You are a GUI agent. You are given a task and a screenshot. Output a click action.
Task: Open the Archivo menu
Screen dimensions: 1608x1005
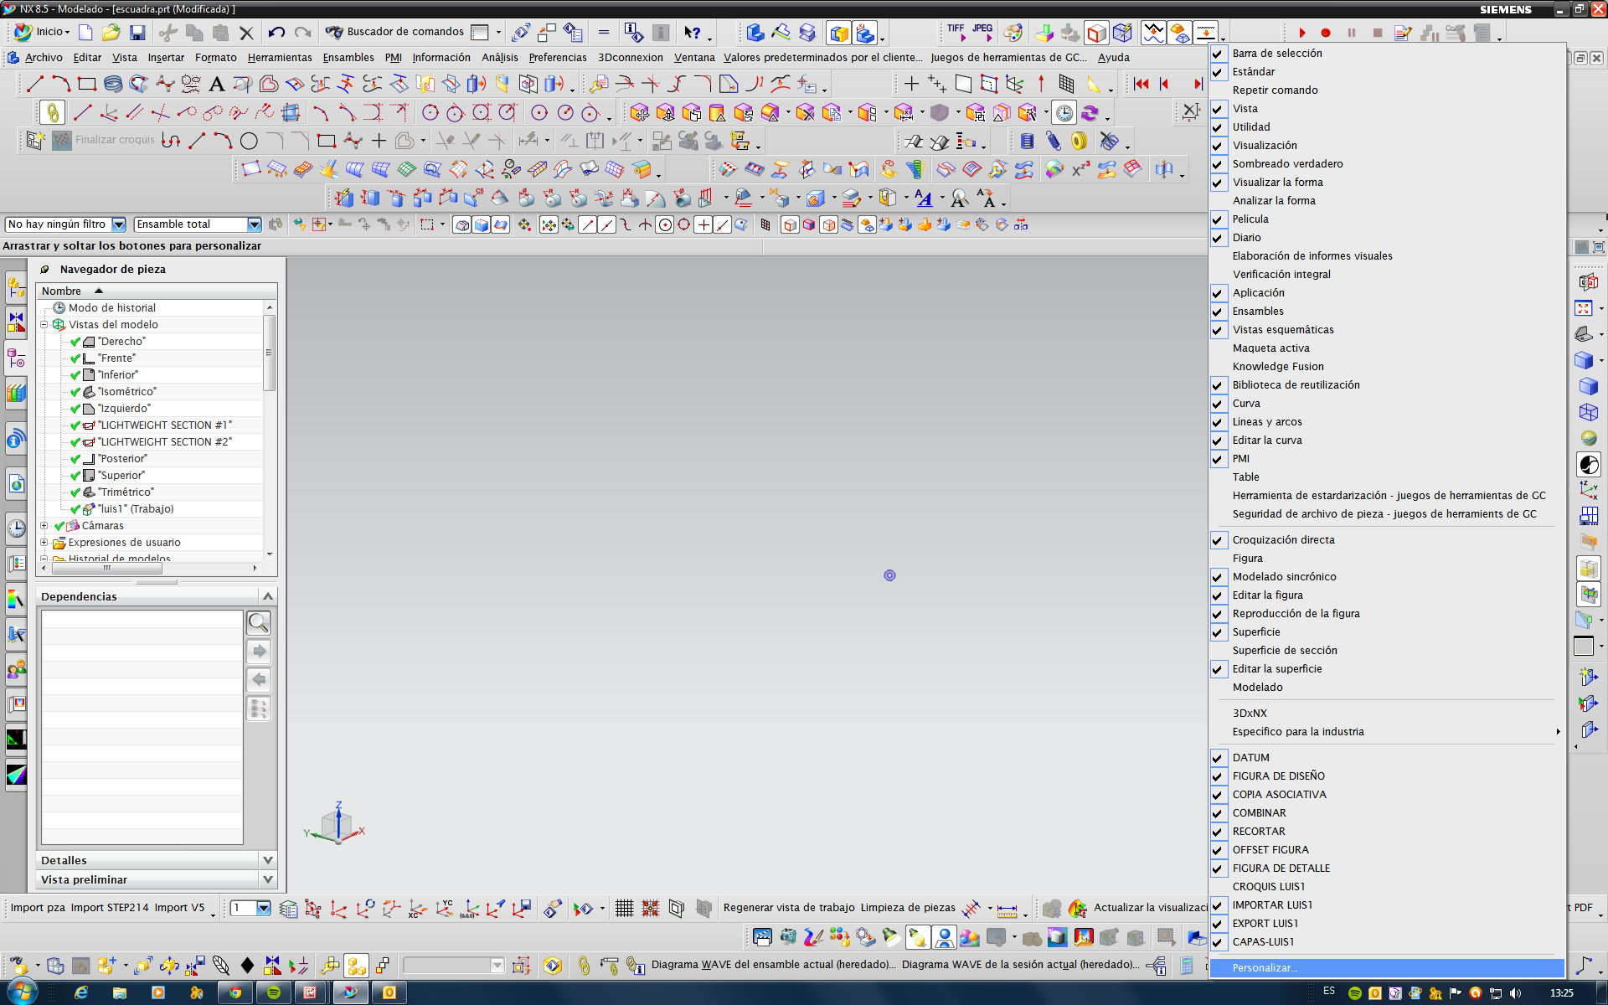click(x=44, y=58)
